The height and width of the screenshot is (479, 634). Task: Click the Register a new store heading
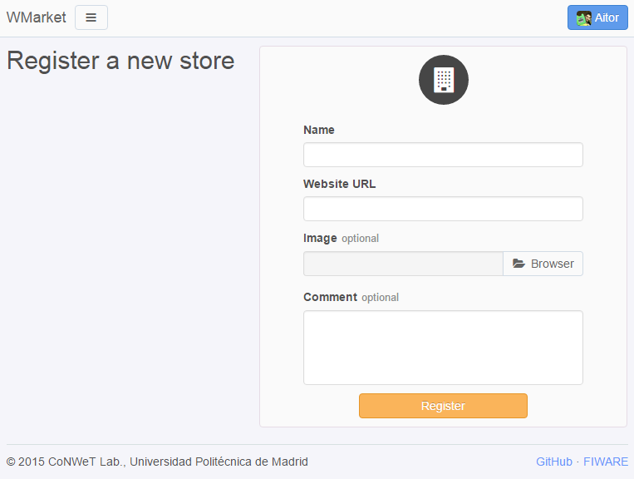120,61
